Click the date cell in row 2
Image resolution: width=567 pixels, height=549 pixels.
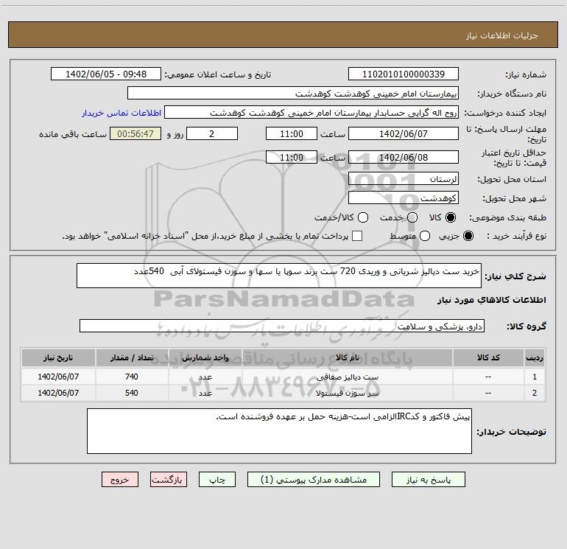58,393
